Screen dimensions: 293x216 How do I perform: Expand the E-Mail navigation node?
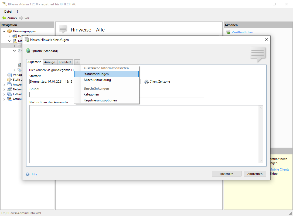pos(4,94)
